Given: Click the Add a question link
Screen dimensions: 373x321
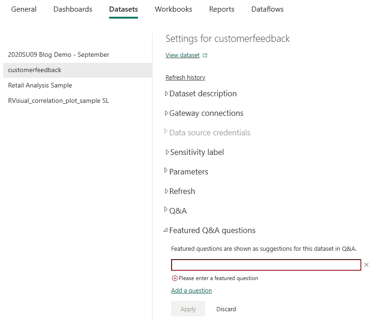Looking at the screenshot, I should point(191,290).
